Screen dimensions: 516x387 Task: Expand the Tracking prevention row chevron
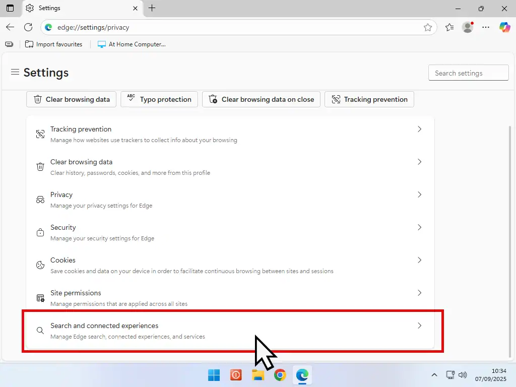[x=419, y=130]
